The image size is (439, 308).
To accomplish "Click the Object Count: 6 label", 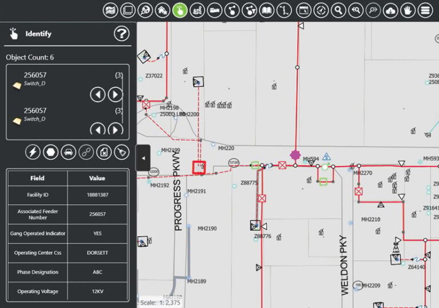I will pos(30,57).
